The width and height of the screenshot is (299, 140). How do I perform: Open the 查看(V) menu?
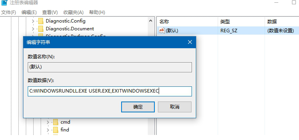pos(50,12)
